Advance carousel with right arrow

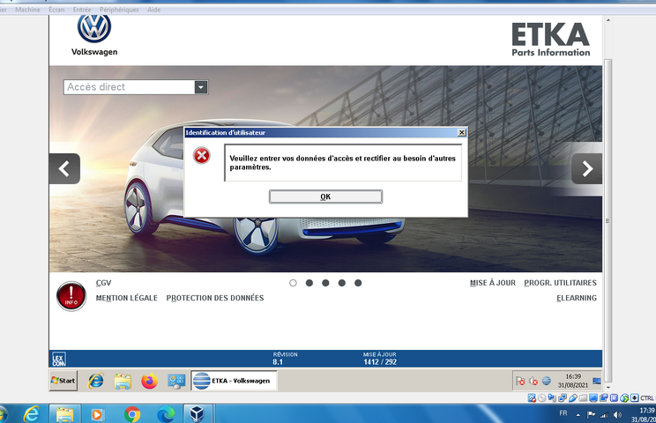(x=586, y=168)
